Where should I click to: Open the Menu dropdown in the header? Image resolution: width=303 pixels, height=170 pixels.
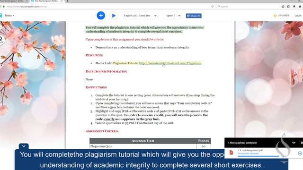pos(9,16)
